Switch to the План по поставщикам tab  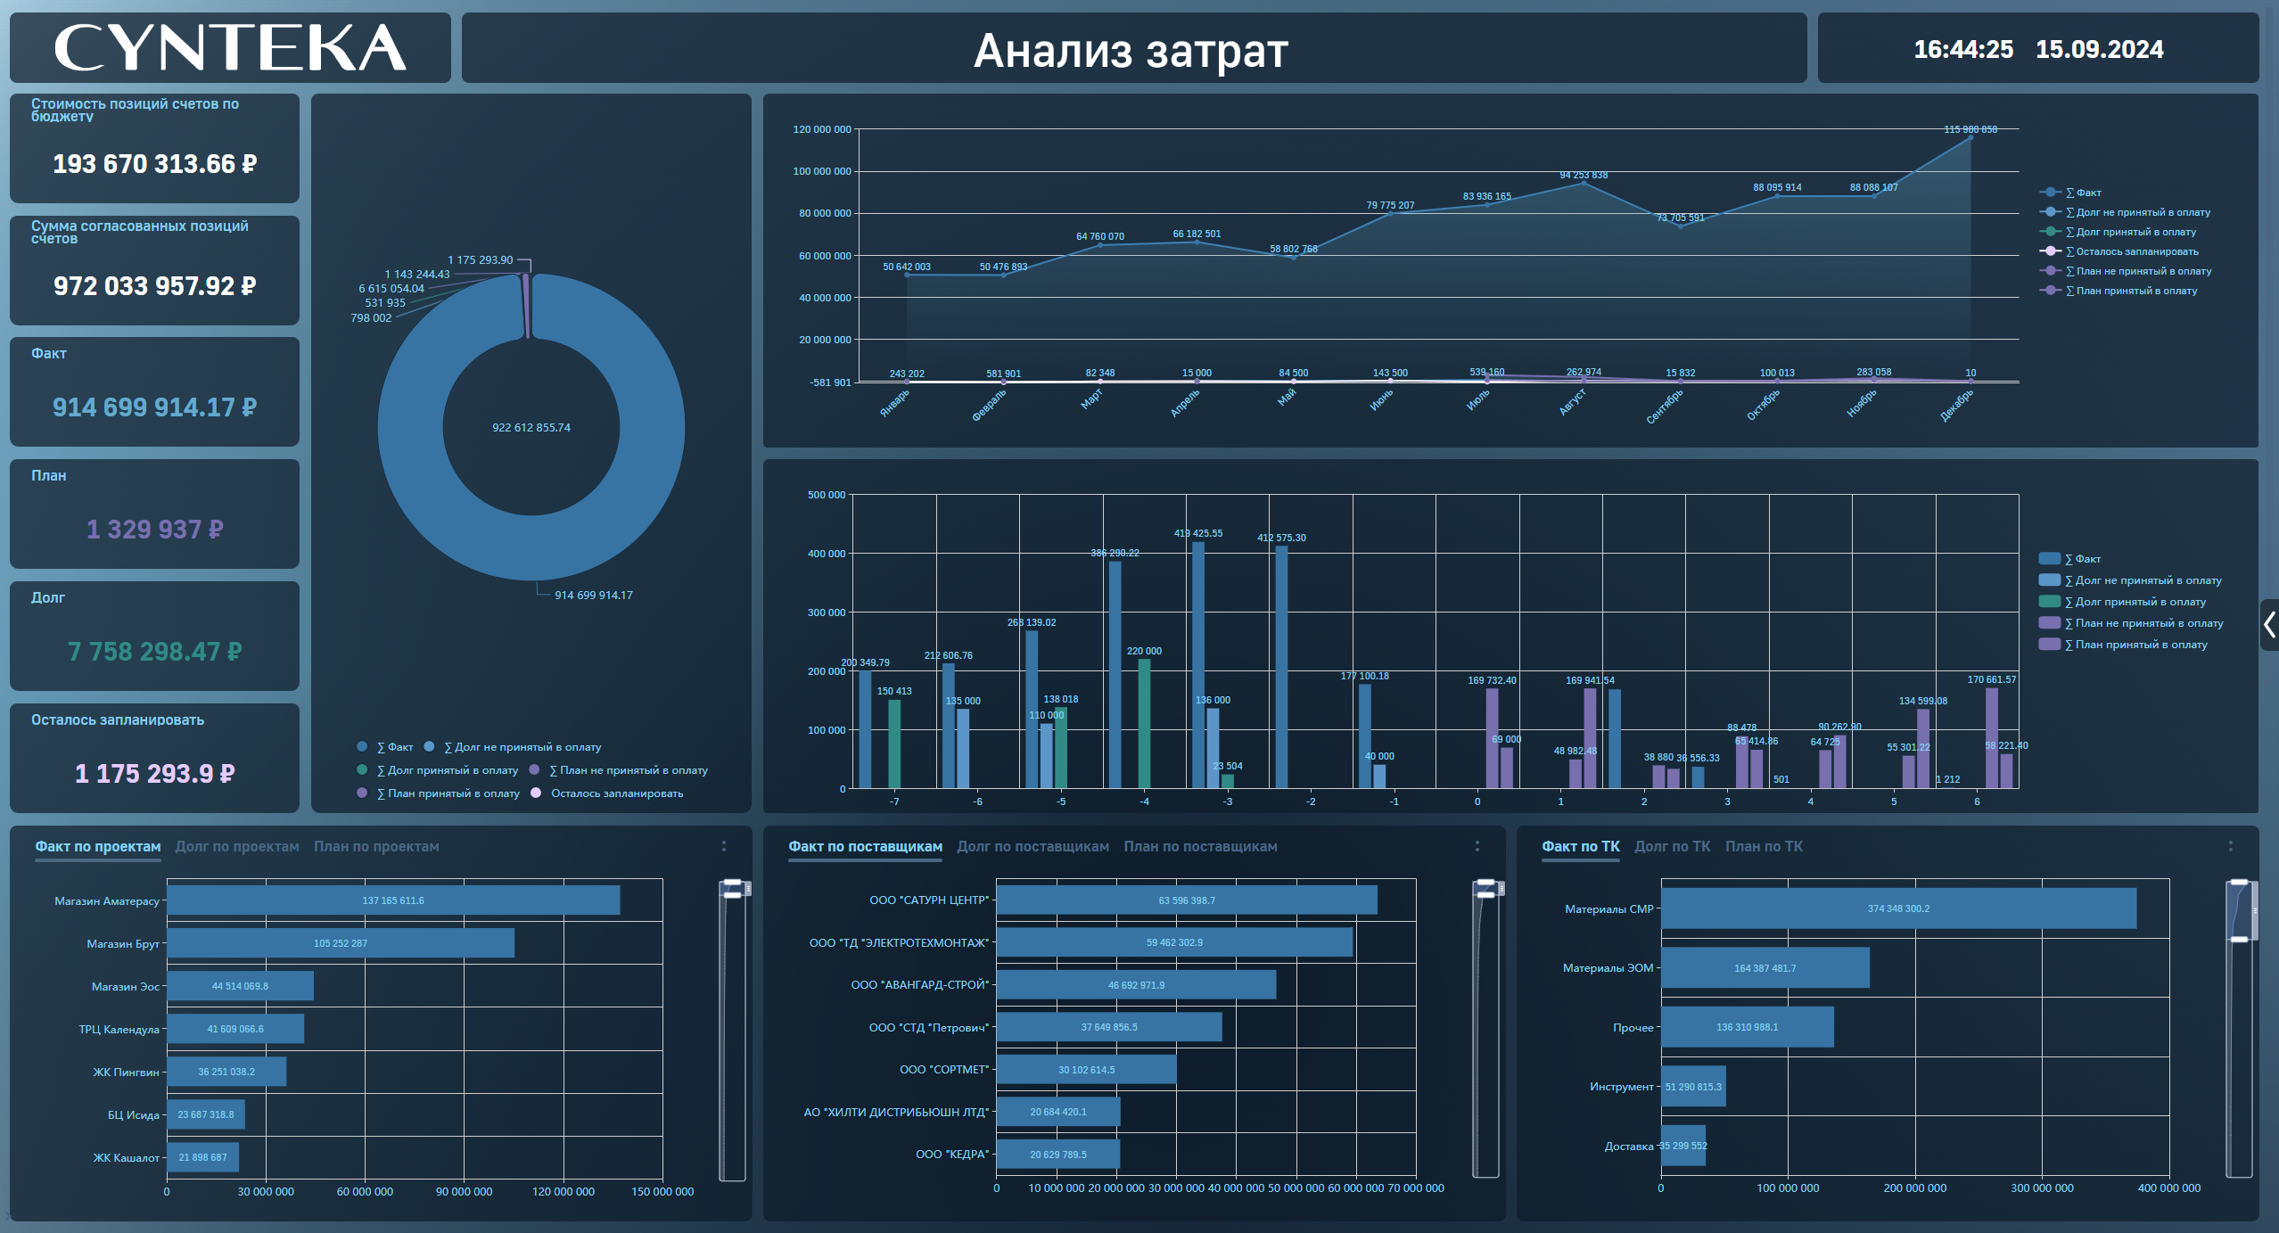[x=1200, y=846]
